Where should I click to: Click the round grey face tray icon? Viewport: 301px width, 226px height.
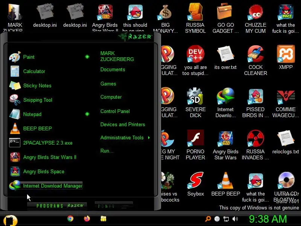pyautogui.click(x=217, y=219)
